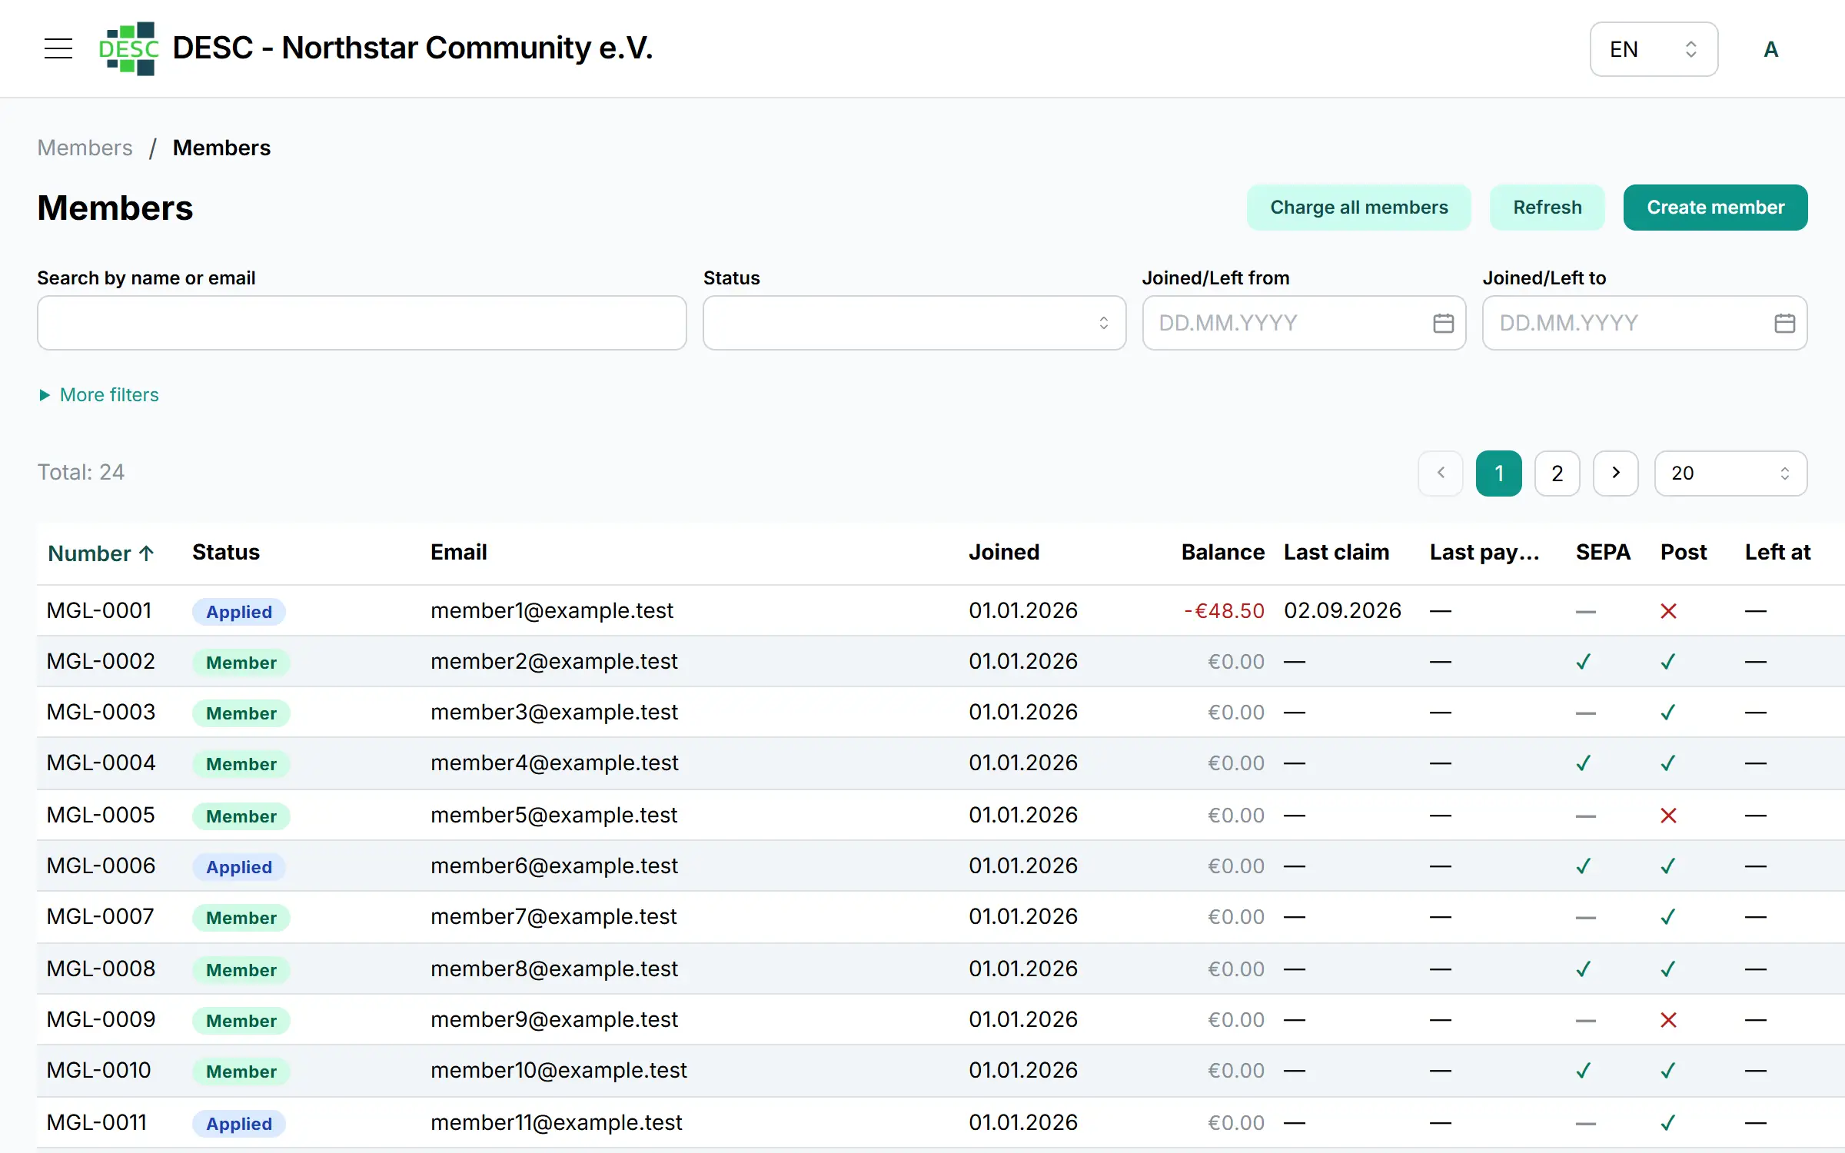Click Charge all members button
This screenshot has width=1845, height=1153.
click(1358, 207)
